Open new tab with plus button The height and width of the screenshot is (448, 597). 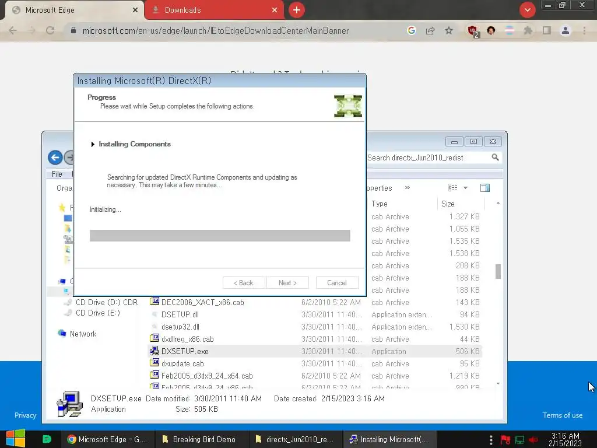point(297,10)
